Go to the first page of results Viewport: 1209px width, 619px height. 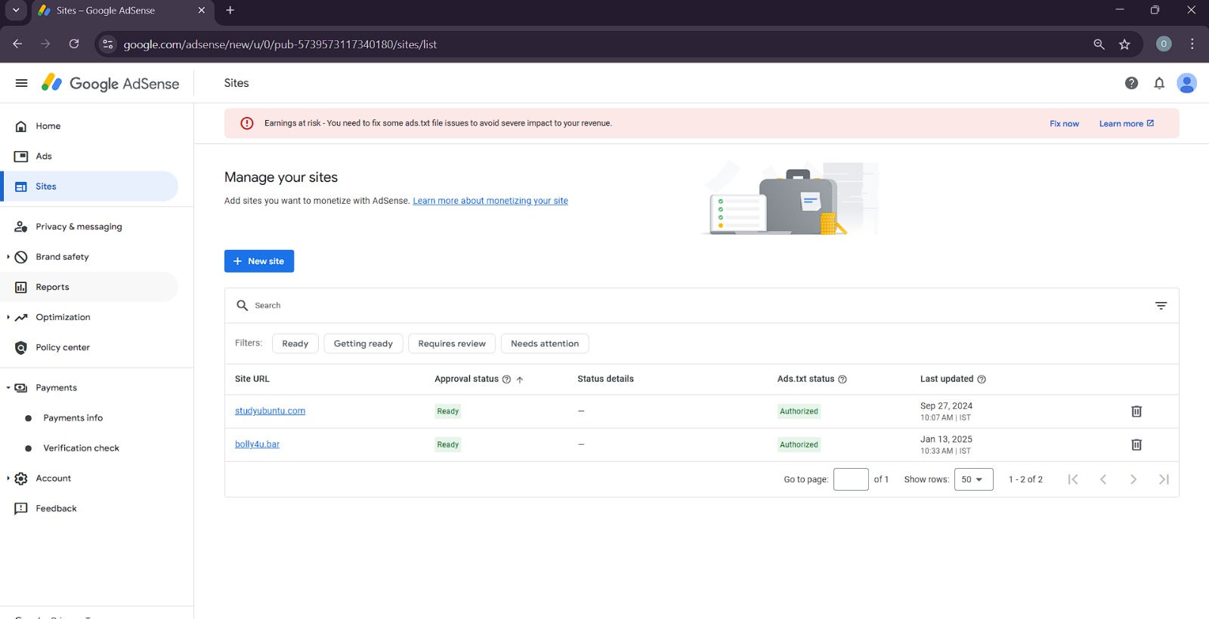click(1073, 479)
